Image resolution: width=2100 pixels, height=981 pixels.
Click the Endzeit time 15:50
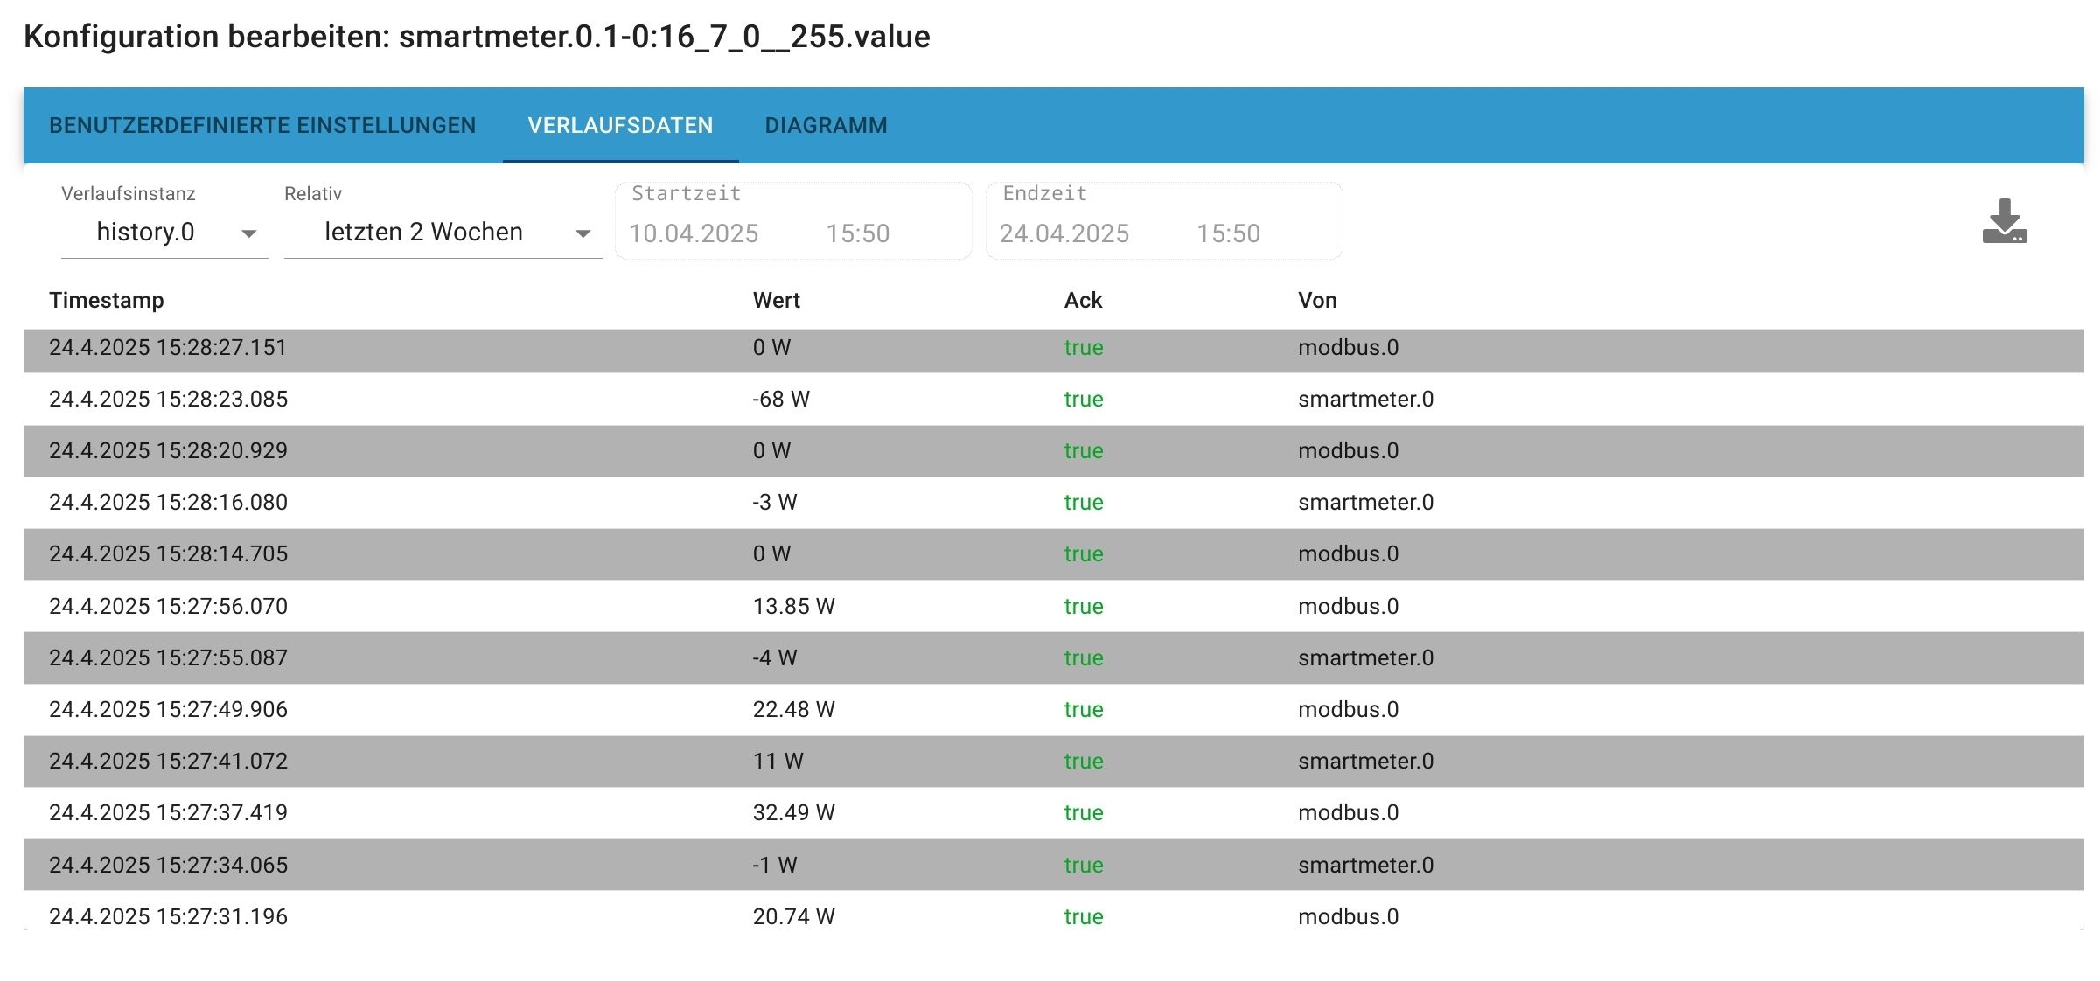pos(1228,233)
